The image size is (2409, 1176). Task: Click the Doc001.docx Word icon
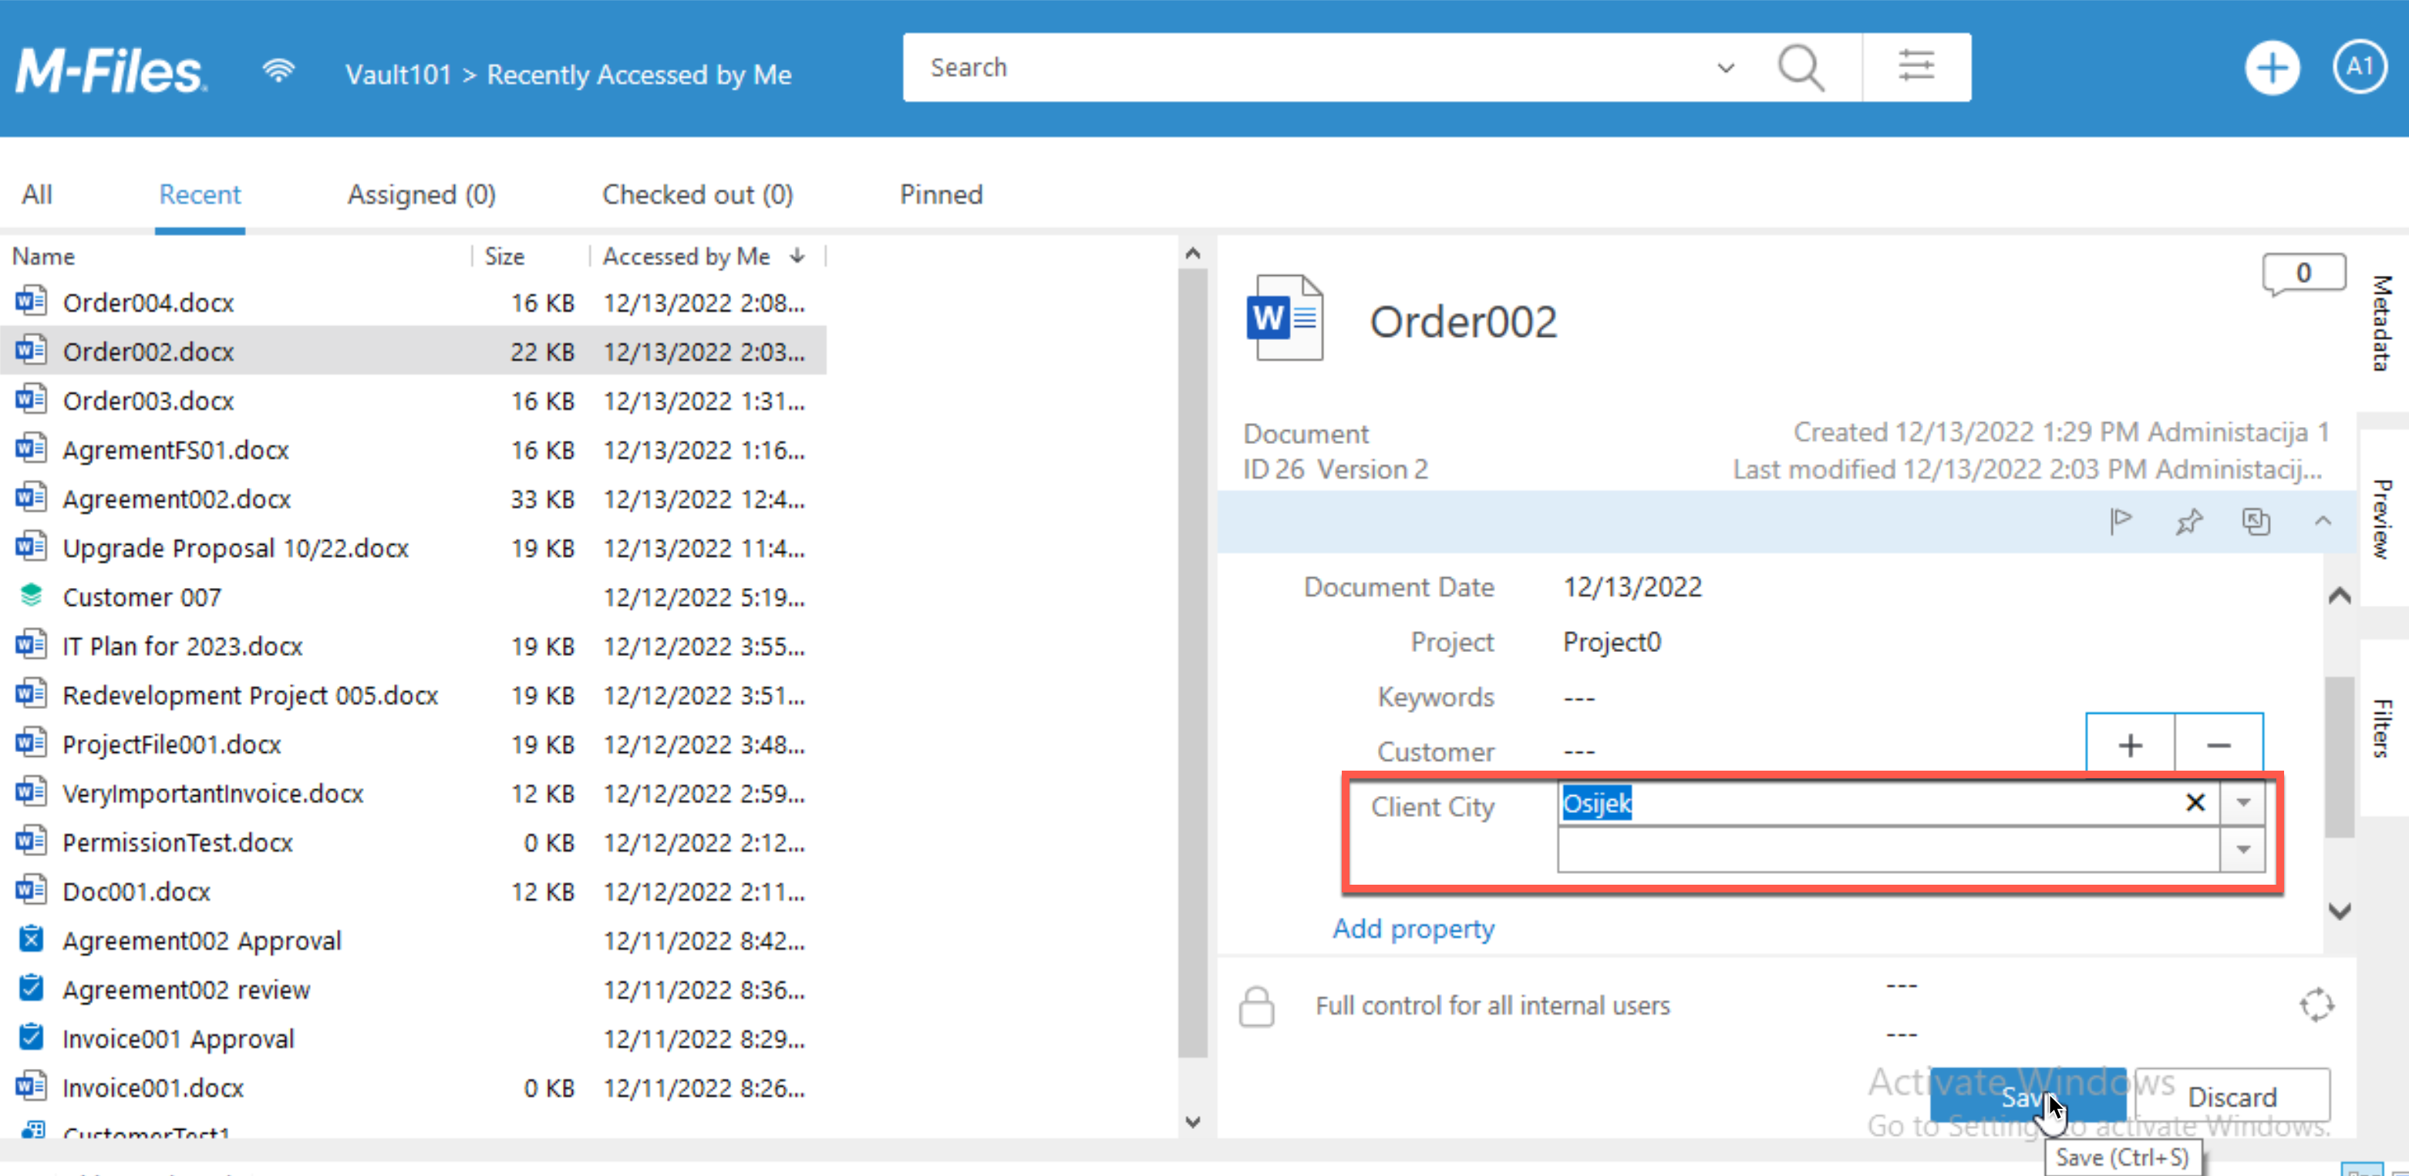click(31, 890)
